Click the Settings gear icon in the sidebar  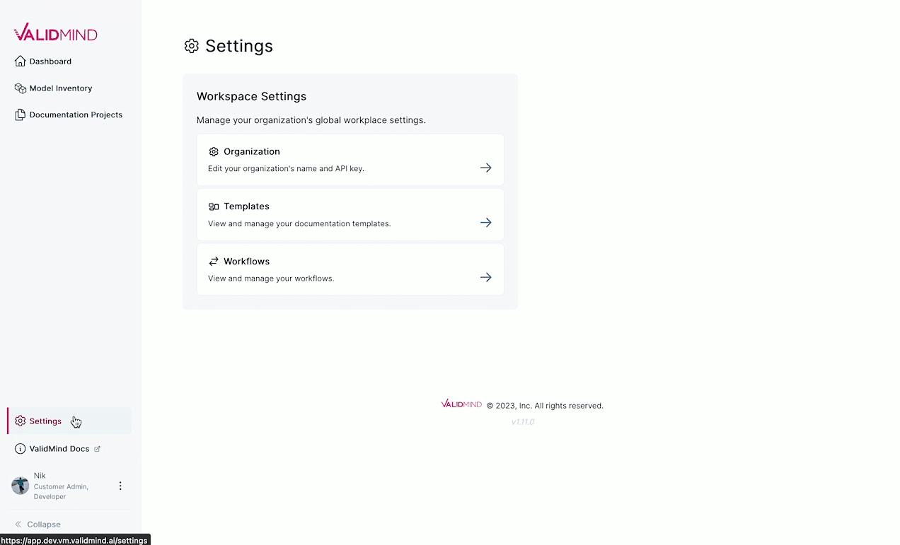coord(20,421)
